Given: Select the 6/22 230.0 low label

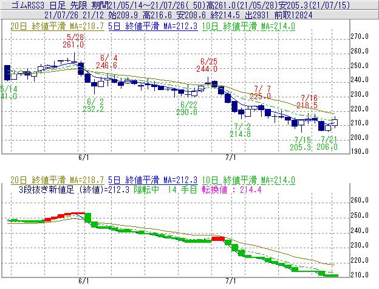Looking at the screenshot, I should (187, 108).
